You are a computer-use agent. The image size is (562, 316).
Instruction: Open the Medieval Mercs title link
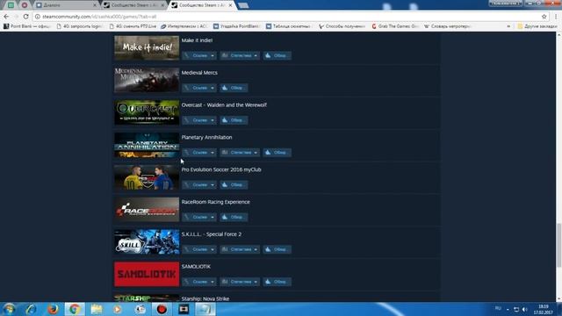pos(199,73)
